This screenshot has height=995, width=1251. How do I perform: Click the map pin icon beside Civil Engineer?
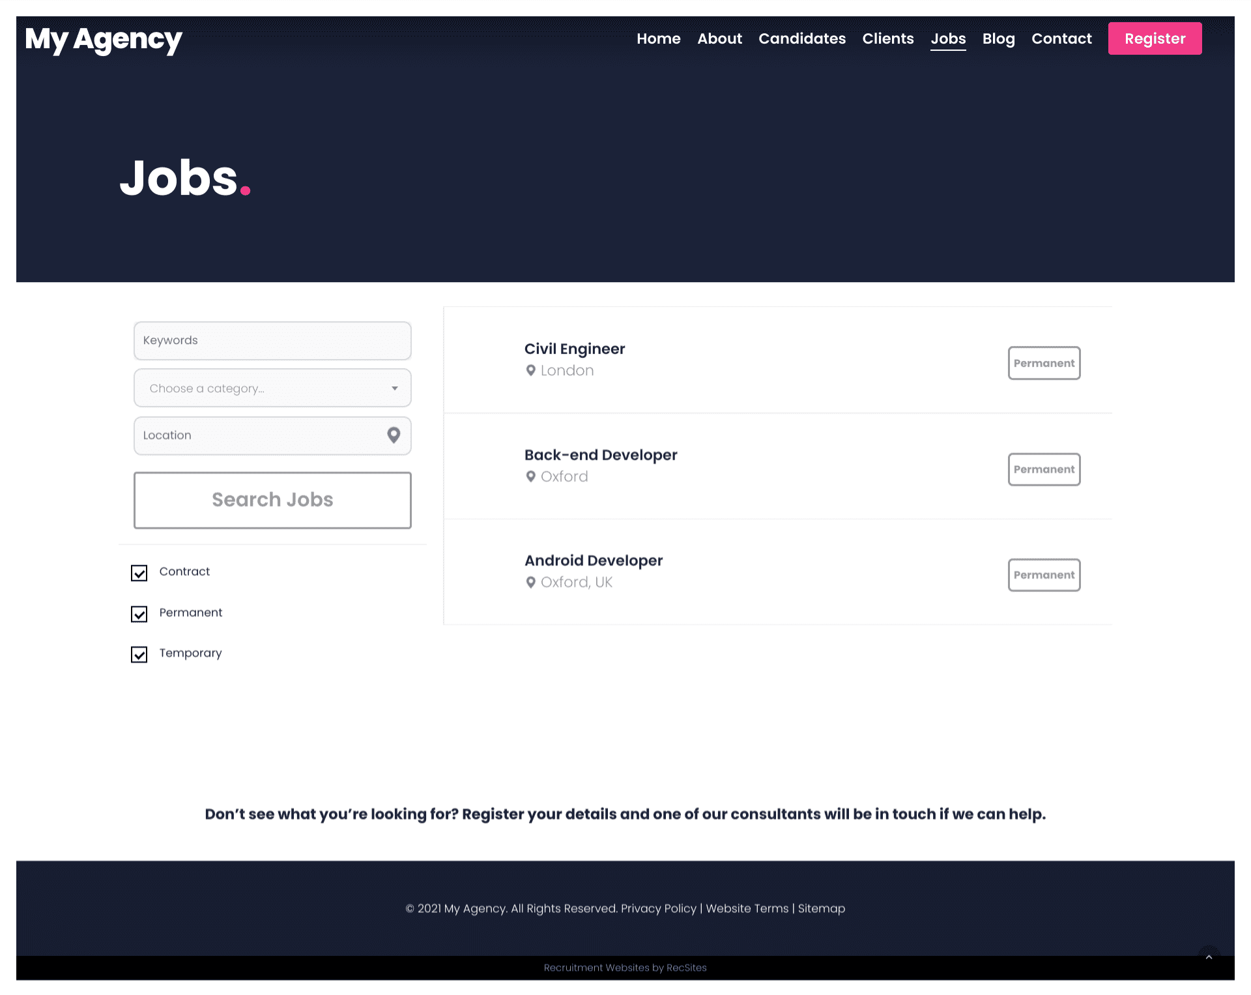click(x=530, y=369)
